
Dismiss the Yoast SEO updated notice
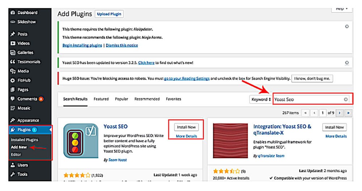pos(347,63)
